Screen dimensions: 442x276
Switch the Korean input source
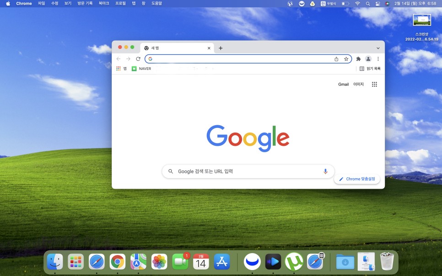tap(329, 4)
